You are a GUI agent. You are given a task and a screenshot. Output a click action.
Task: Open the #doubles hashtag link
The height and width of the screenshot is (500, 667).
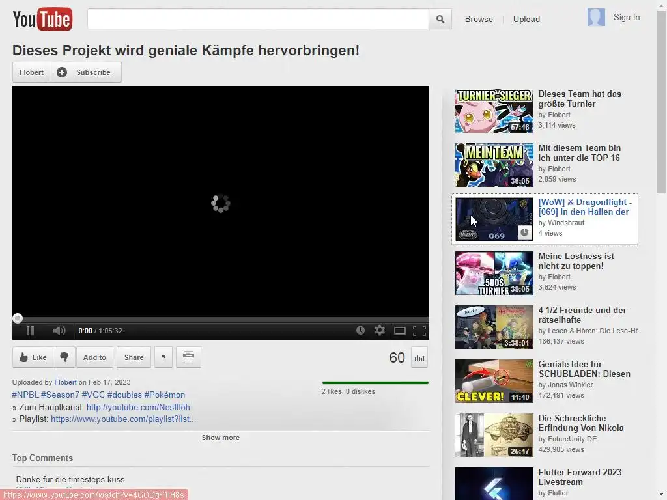[x=124, y=395]
